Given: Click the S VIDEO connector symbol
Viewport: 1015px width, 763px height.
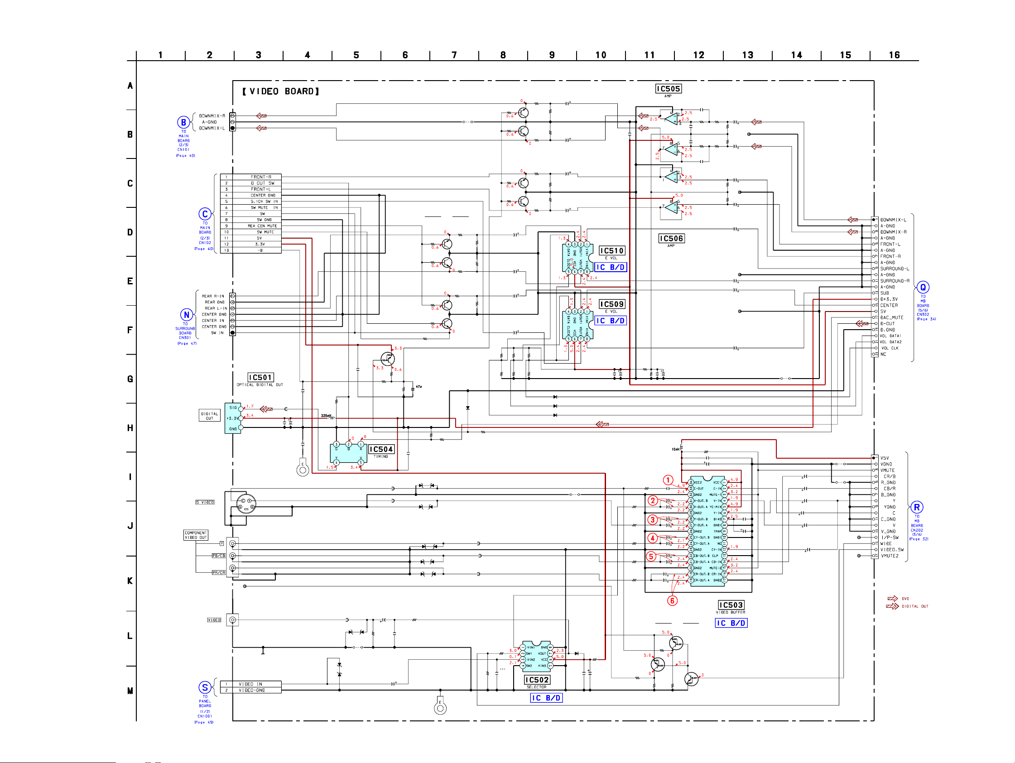Looking at the screenshot, I should pos(246,504).
